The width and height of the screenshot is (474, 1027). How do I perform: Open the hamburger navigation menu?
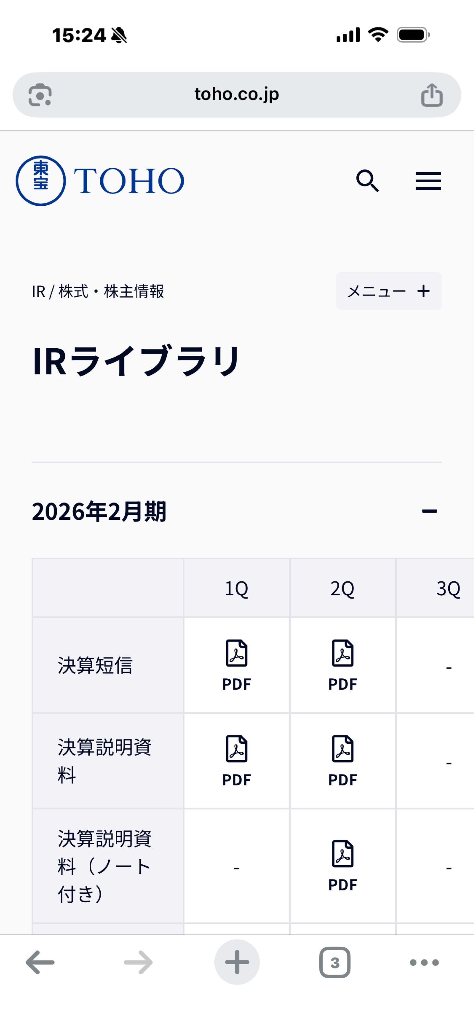tap(428, 180)
